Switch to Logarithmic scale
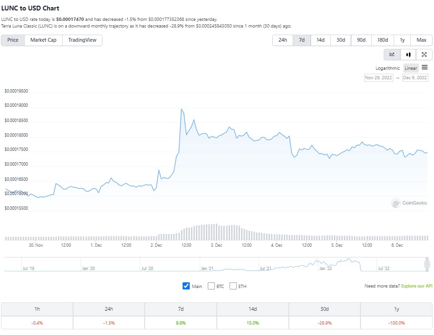 388,68
